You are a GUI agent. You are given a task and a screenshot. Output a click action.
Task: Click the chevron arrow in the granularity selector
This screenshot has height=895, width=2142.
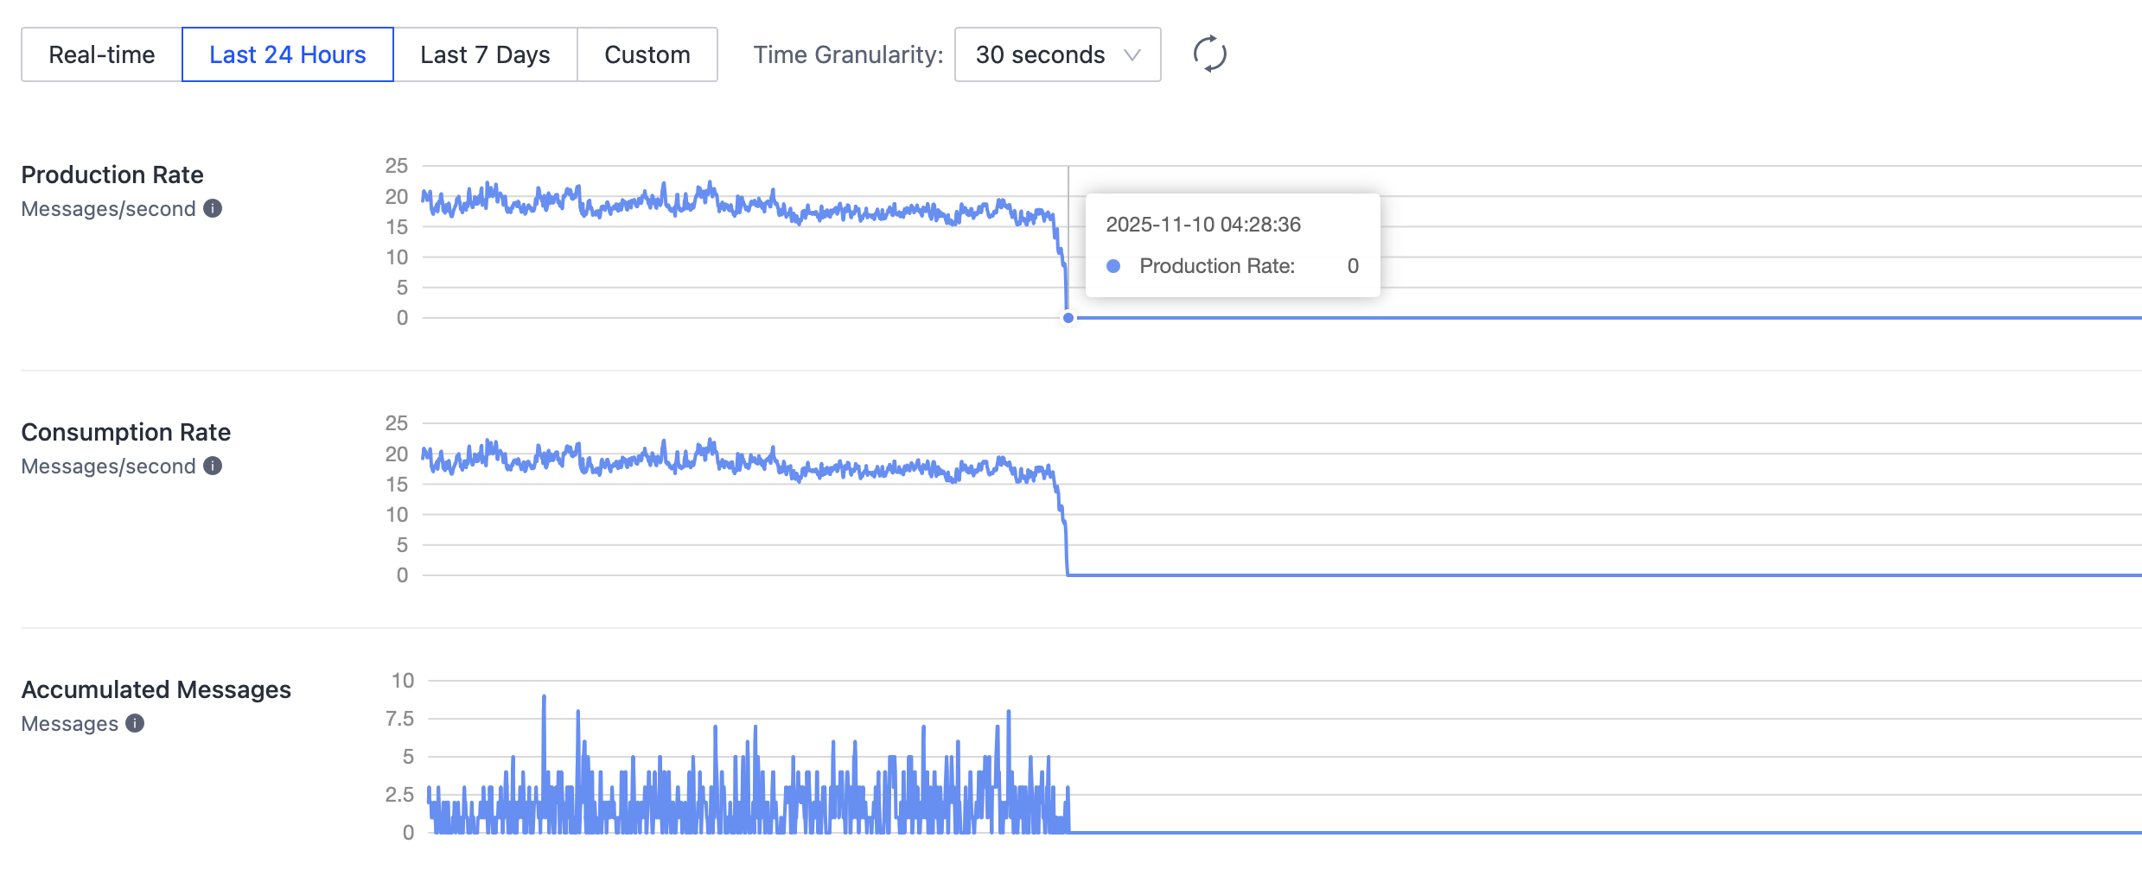pos(1132,55)
